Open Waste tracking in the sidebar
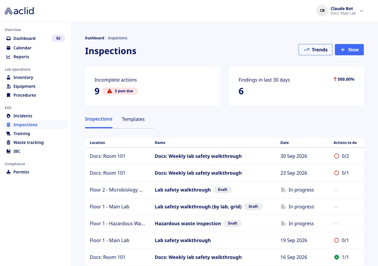 tap(35, 142)
